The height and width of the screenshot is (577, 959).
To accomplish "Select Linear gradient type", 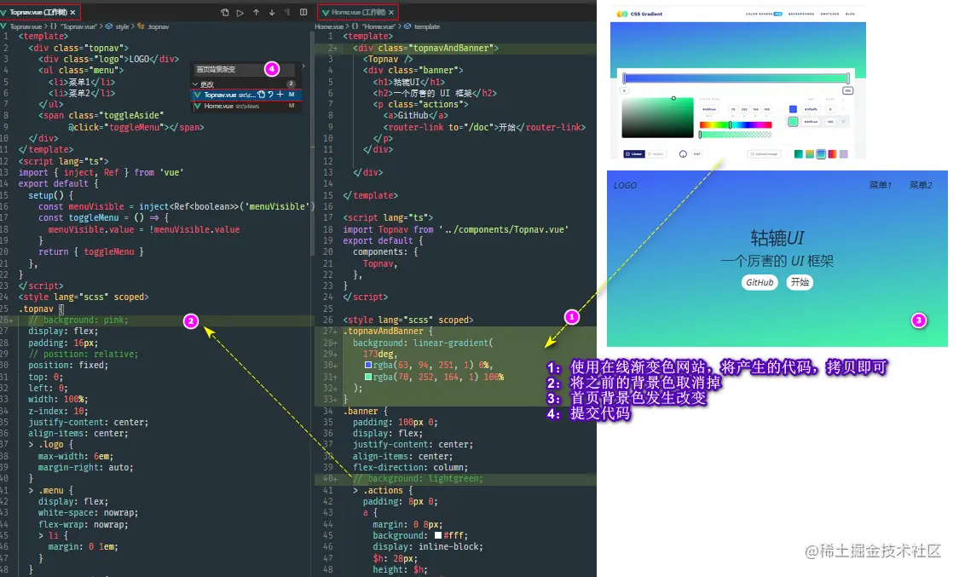I will [634, 154].
